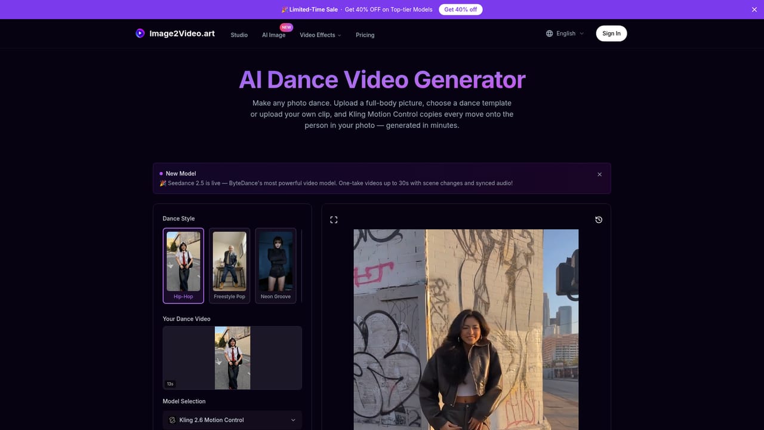The width and height of the screenshot is (764, 430).
Task: Click the 13s dance video preview
Action: click(232, 358)
